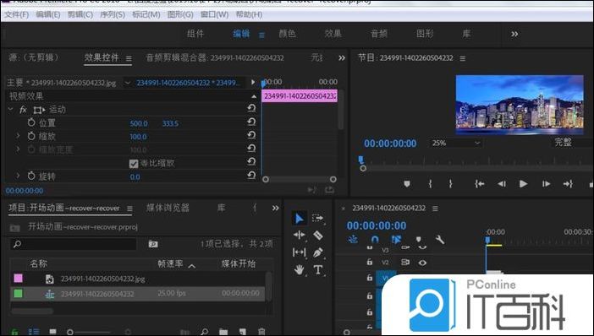Viewport: 594px width, 336px height.
Task: Toggle 位置 animation stopwatch
Action: (31, 122)
